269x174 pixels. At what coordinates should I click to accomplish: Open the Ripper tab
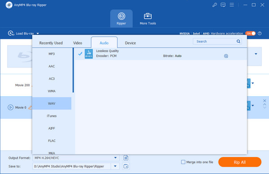(121, 19)
